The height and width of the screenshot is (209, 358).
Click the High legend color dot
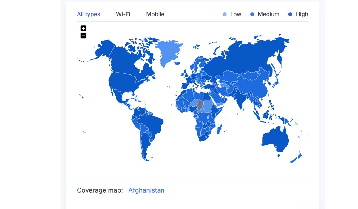290,14
